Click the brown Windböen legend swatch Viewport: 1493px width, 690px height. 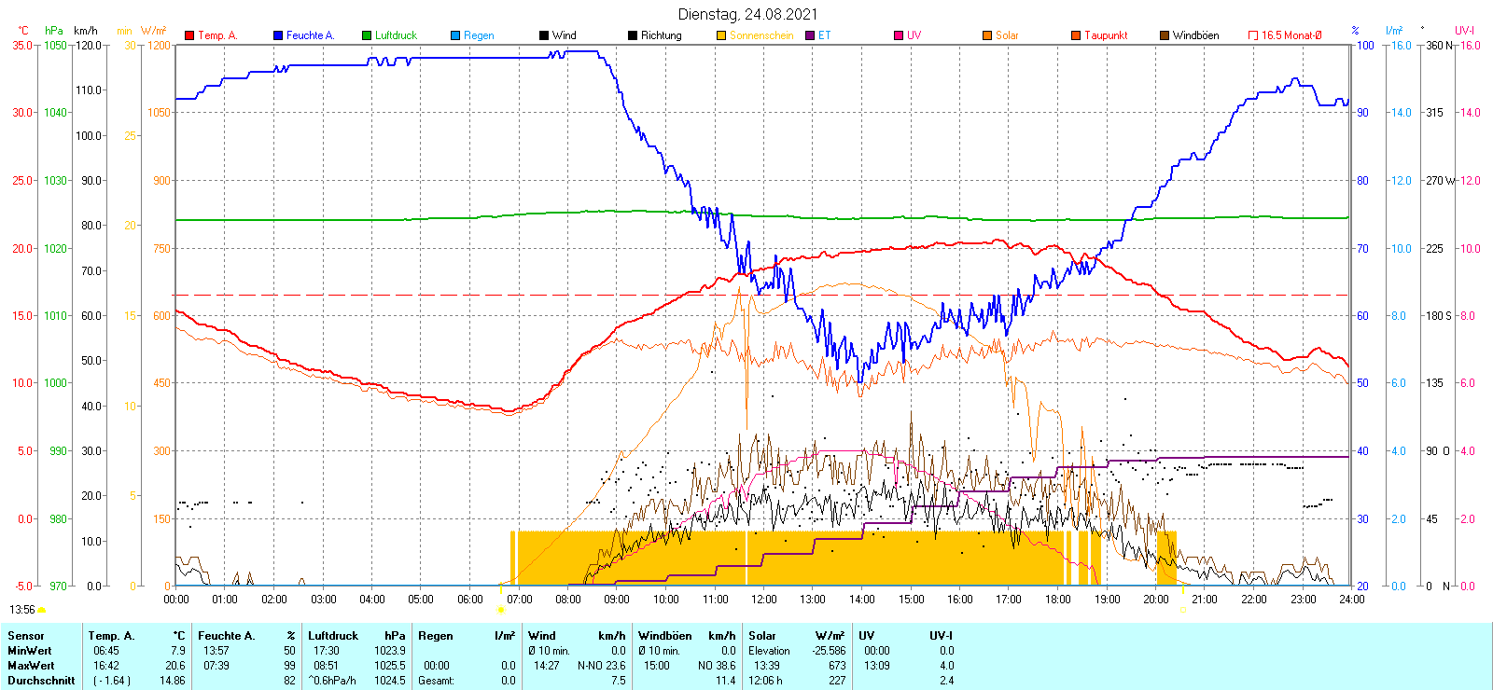tap(1165, 35)
